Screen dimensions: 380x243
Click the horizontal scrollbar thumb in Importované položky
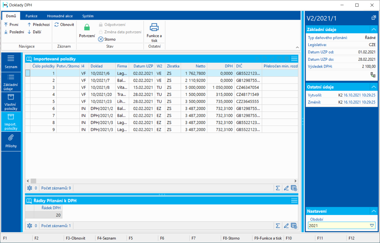33,181
